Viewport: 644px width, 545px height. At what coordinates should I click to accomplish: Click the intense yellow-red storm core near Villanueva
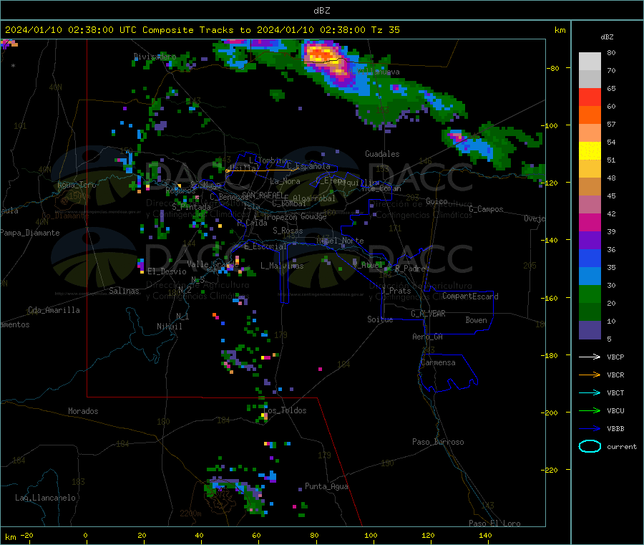pyautogui.click(x=321, y=55)
